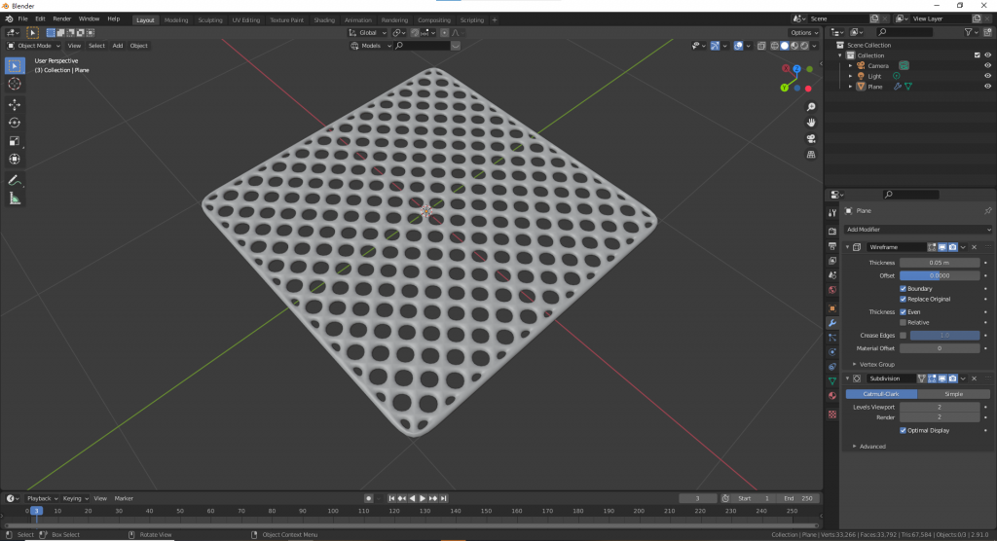This screenshot has width=997, height=541.
Task: Expand the Advanced subdivision section
Action: [871, 447]
